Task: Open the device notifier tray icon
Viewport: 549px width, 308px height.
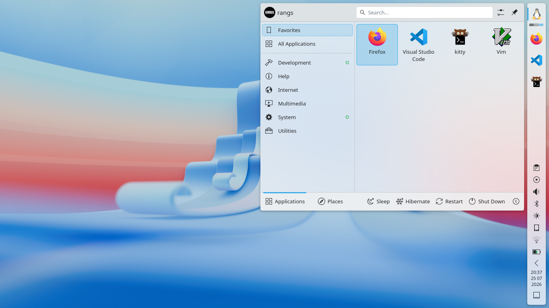Action: click(x=537, y=228)
